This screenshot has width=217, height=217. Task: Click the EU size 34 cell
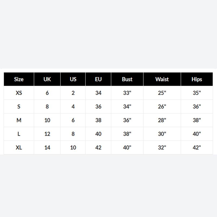click(98, 93)
